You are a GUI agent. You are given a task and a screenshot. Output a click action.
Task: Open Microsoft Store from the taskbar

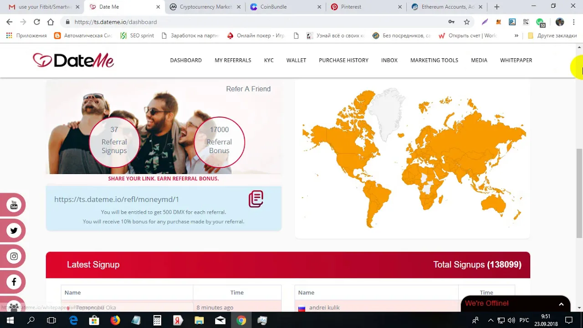94,320
